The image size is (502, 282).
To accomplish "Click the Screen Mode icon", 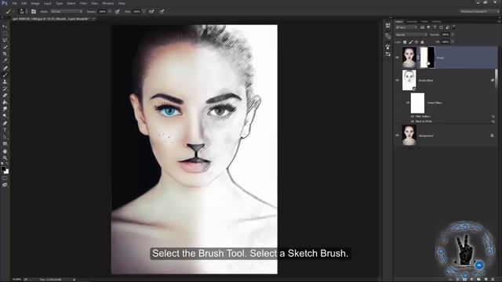I will (5, 185).
